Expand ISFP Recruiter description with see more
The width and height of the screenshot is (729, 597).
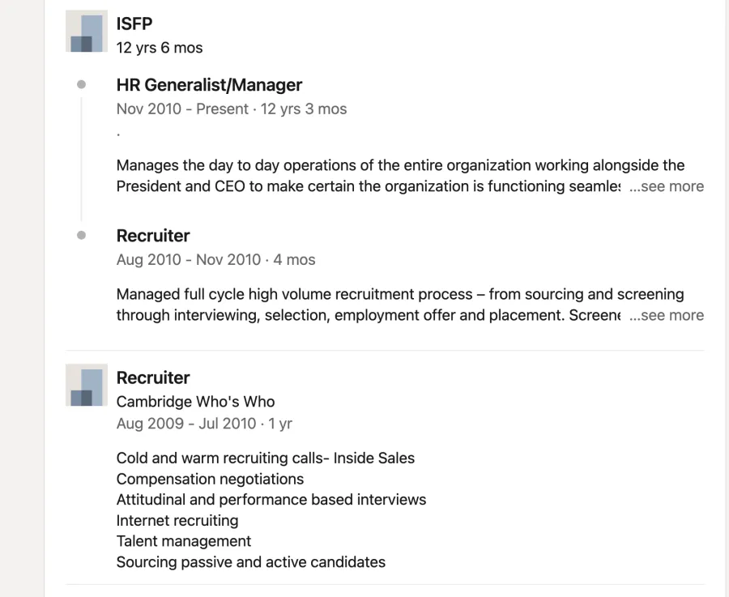click(667, 315)
